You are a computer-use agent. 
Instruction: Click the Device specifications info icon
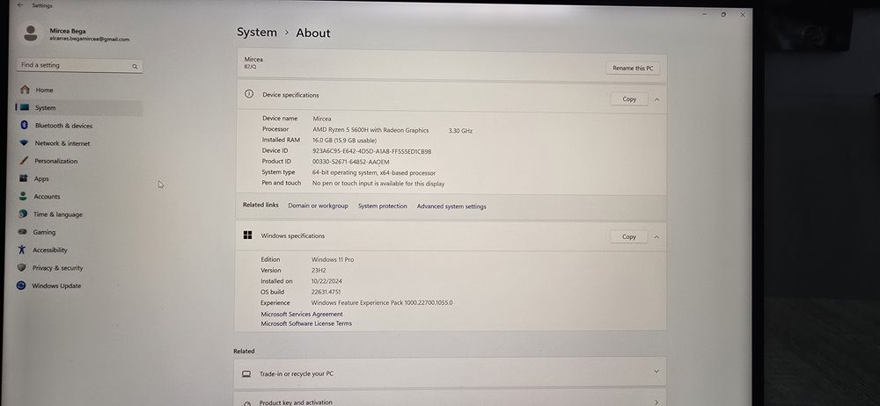249,94
